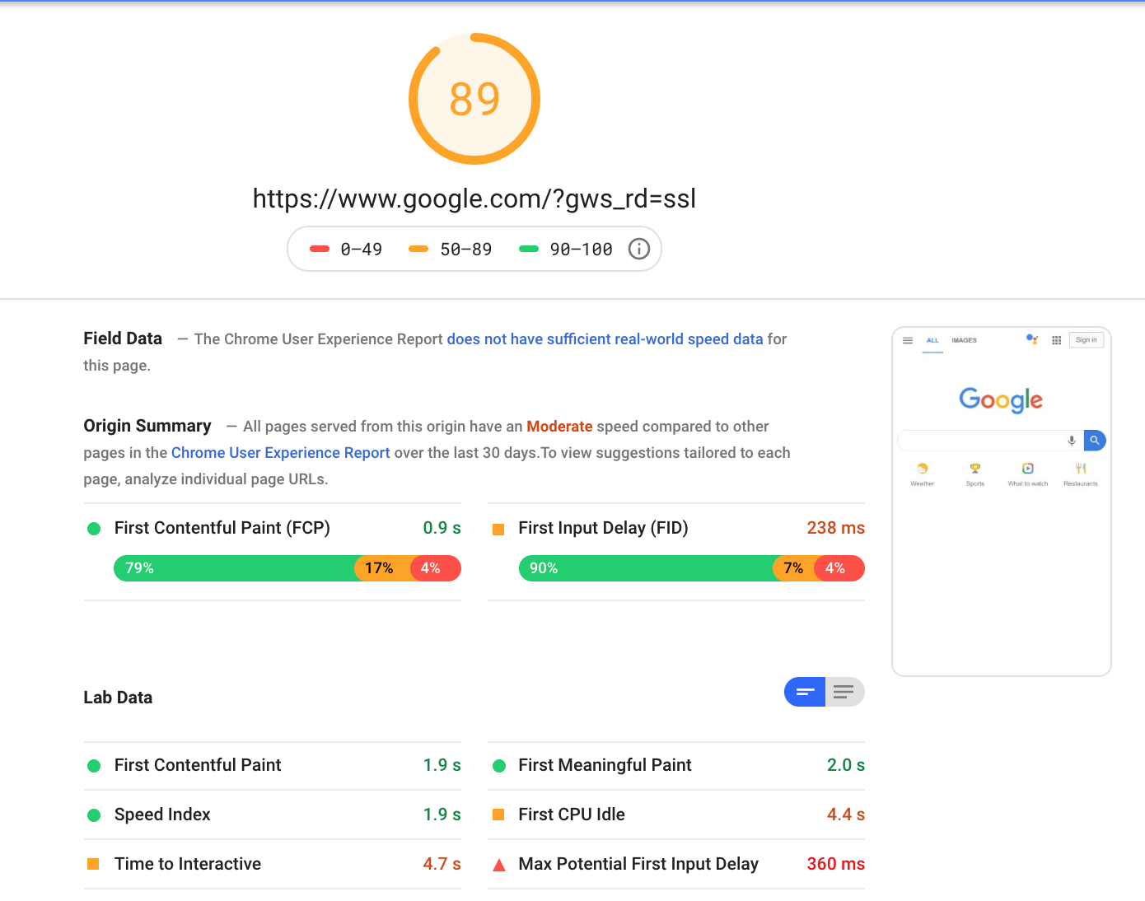The width and height of the screenshot is (1145, 901).
Task: Click the First Contentful Paint (FCP) label
Action: [222, 528]
